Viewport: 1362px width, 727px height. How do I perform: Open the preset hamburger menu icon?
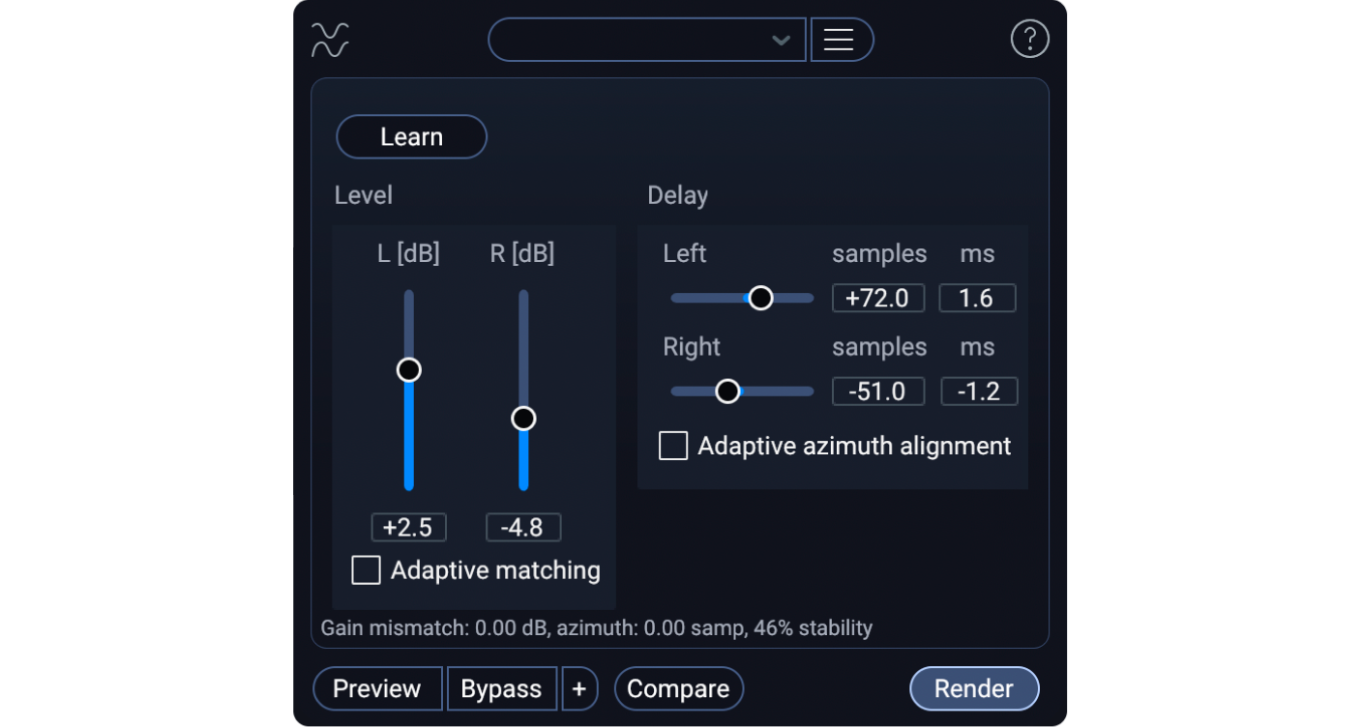click(841, 40)
